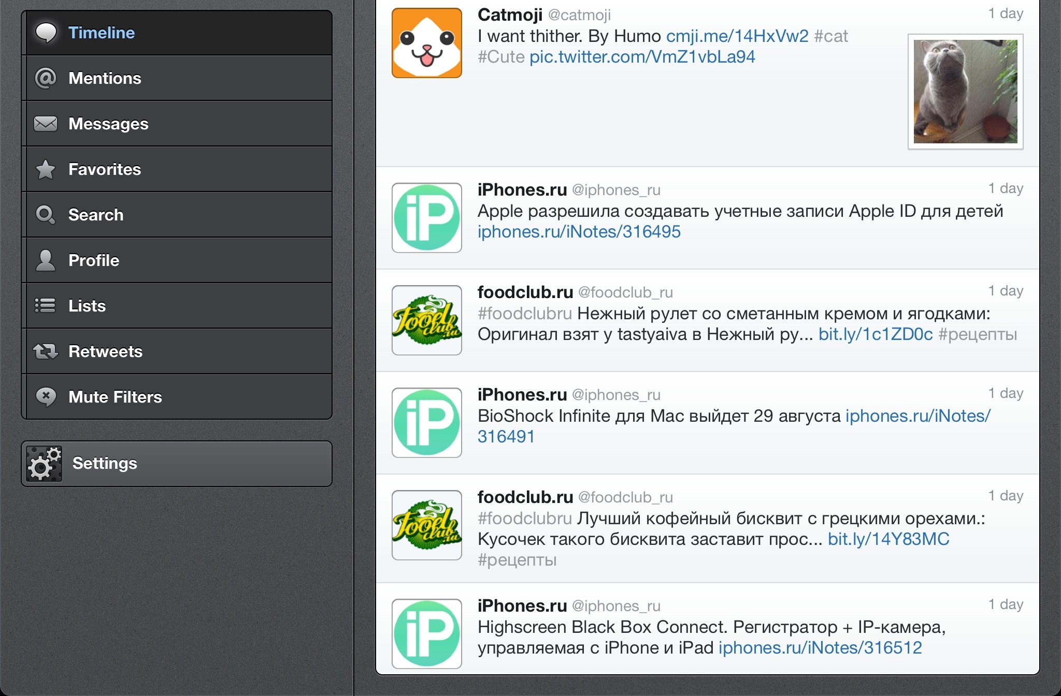1061x696 pixels.
Task: Click the Profile person icon
Action: point(46,260)
